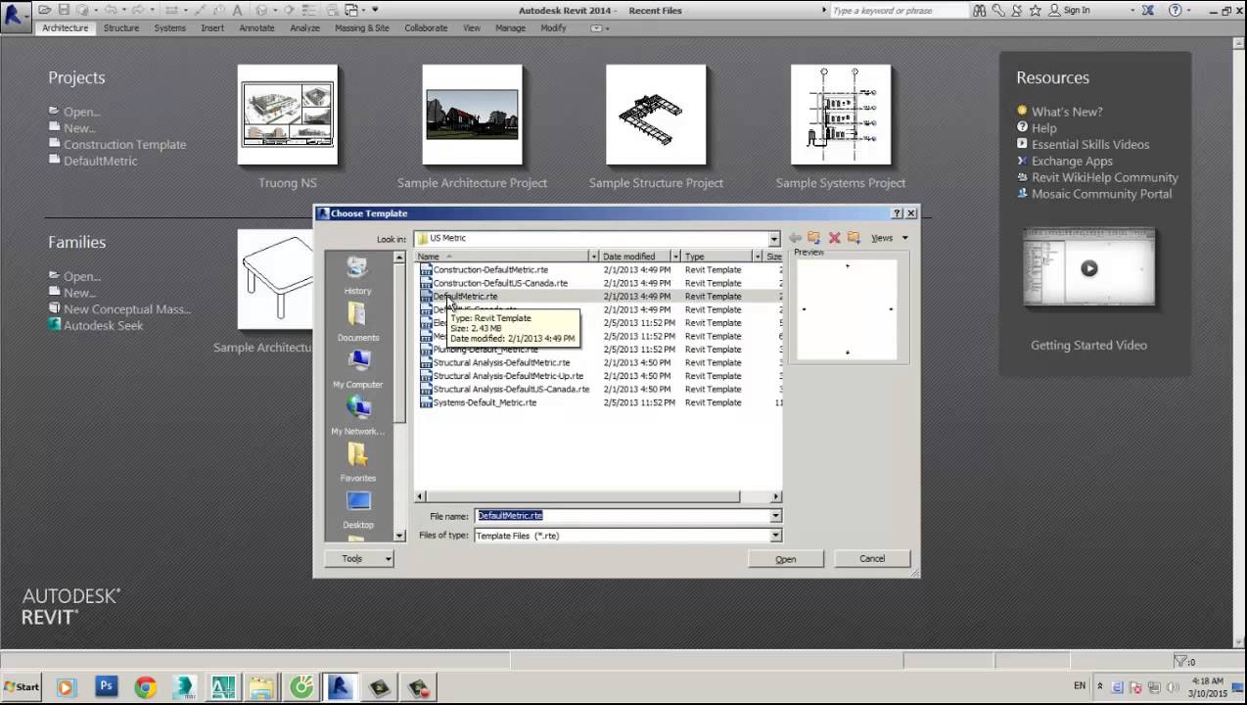The image size is (1247, 705).
Task: Click the Revit icon on the taskbar
Action: click(x=340, y=687)
